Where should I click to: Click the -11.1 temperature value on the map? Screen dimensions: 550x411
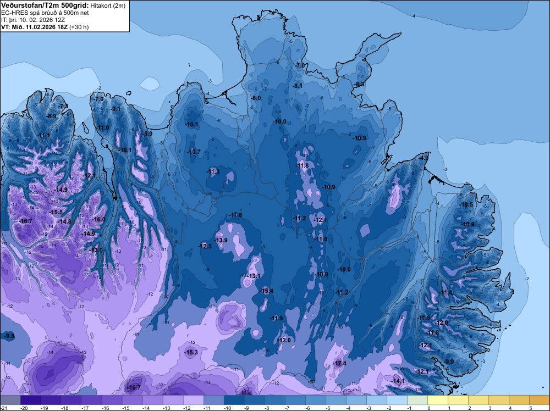(x=43, y=135)
